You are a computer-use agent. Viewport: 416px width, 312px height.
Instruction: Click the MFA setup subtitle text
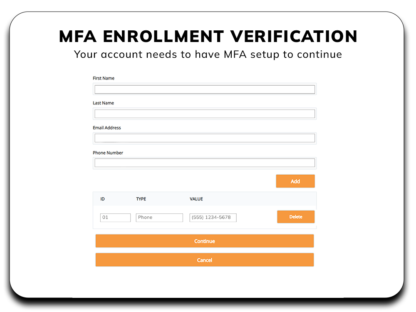(x=208, y=54)
